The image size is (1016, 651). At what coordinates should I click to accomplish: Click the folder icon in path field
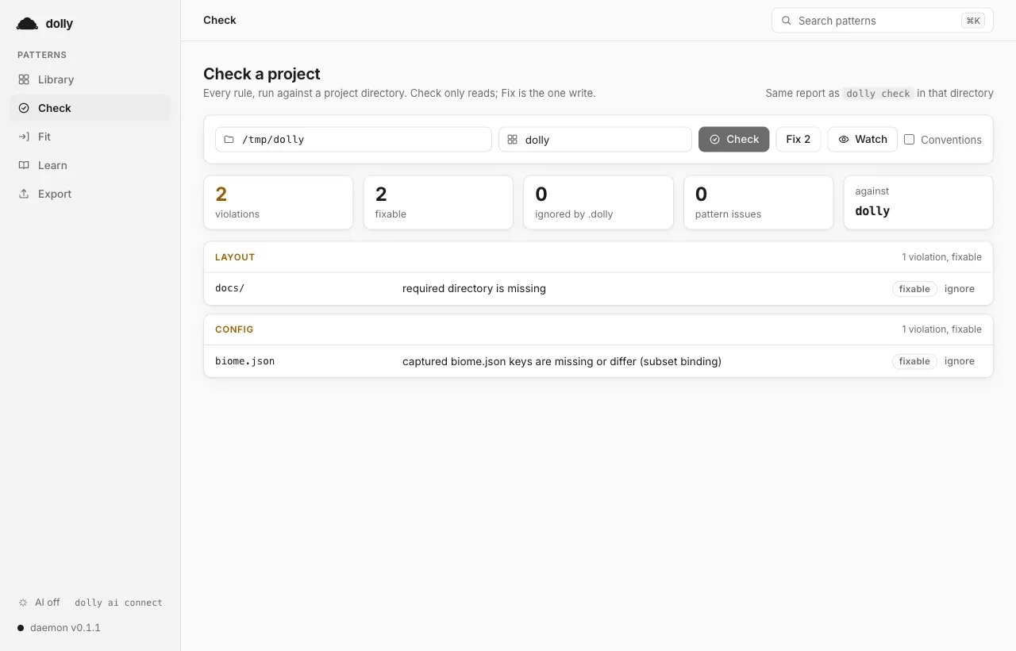[x=229, y=139]
